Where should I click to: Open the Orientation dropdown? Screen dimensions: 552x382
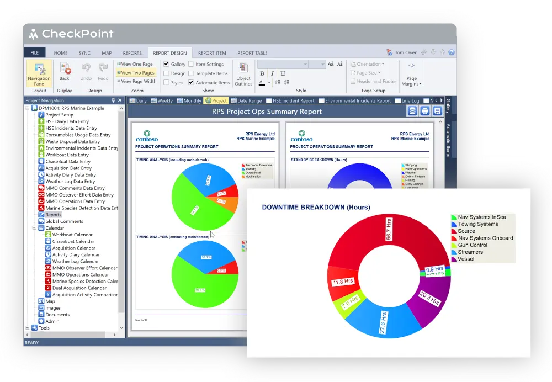[x=367, y=64]
